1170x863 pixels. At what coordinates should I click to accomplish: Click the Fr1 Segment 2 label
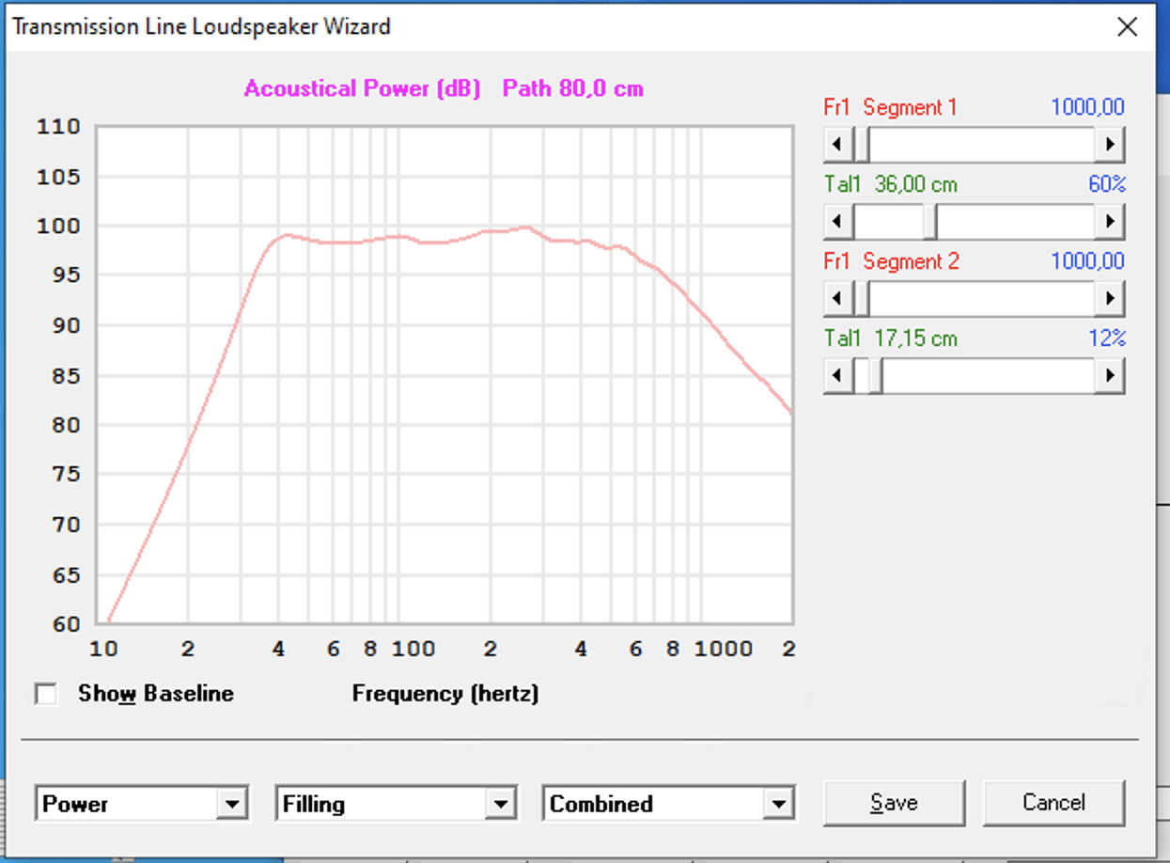(x=891, y=261)
